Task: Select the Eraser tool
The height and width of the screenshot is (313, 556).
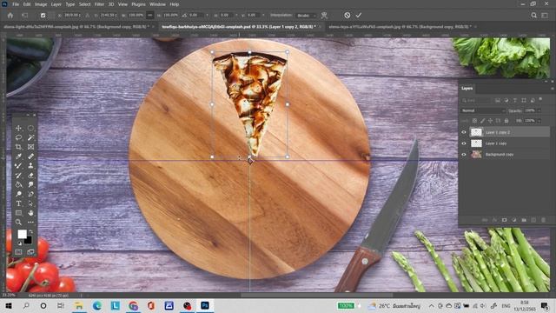Action: [31, 176]
